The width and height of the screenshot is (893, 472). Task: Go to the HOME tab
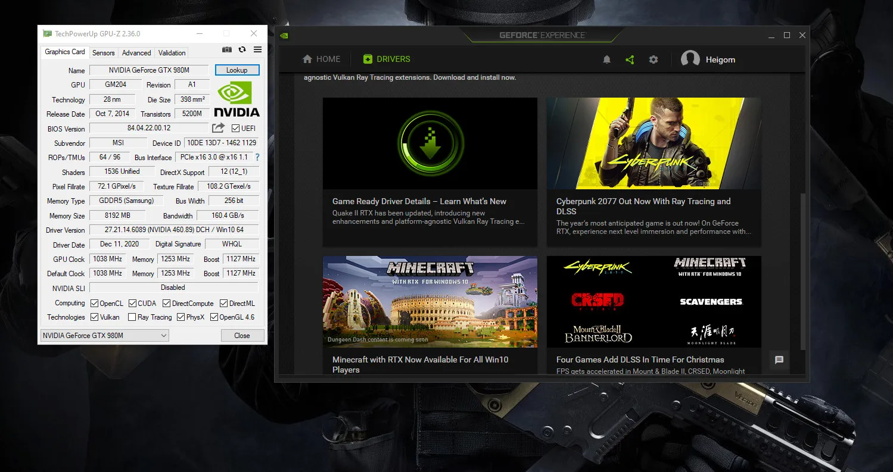[322, 59]
